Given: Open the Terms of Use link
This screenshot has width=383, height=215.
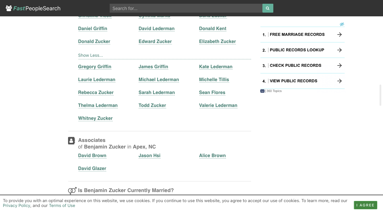Looking at the screenshot, I should tap(62, 206).
